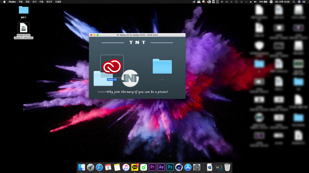Click the pirate quote text in installer
309x173 pixels.
tap(138, 92)
